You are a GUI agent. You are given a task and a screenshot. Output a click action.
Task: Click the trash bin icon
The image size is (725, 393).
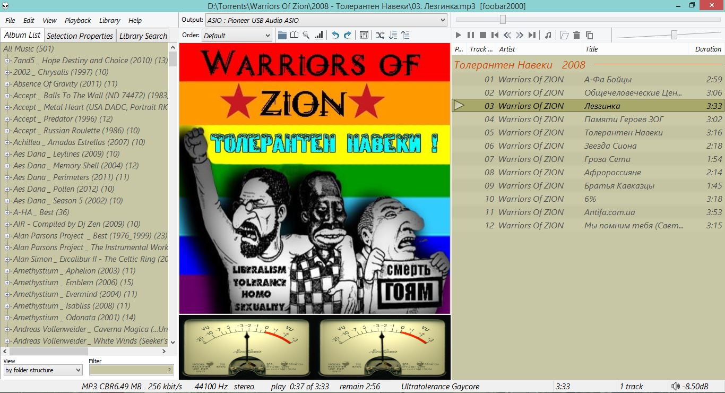577,35
